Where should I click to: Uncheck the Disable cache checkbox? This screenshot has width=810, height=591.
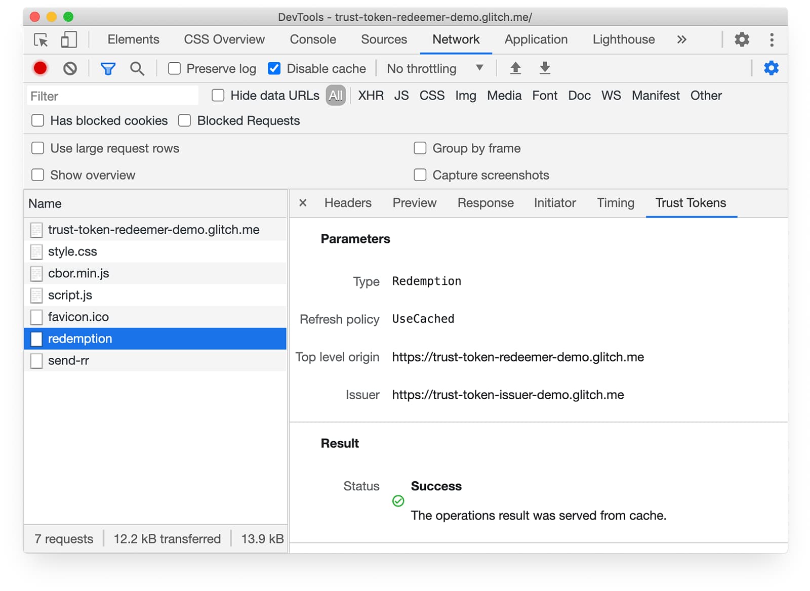point(274,68)
